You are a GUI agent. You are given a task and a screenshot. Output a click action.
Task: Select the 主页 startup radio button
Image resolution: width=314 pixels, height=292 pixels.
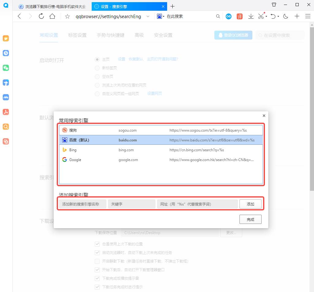coord(97,60)
